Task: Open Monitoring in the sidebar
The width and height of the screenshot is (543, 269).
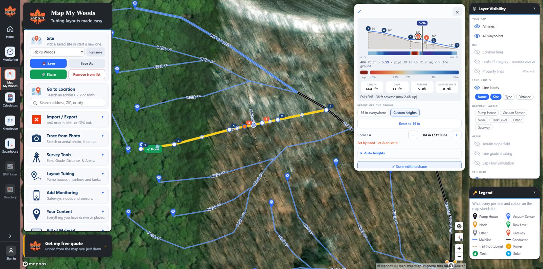Action: coord(10,54)
